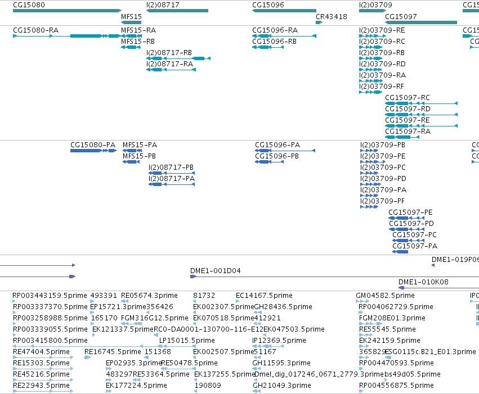Open the CR43418 gene label
This screenshot has width=479, height=394.
332,17
